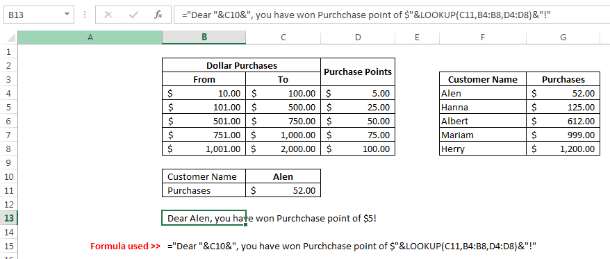Click the formula bar handle dots
This screenshot has height=259, width=610.
(x=85, y=15)
